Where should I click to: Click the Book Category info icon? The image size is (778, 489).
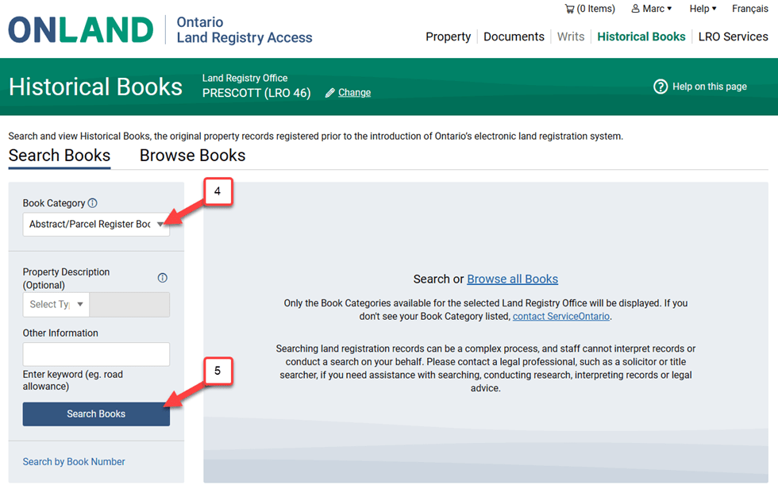(93, 203)
